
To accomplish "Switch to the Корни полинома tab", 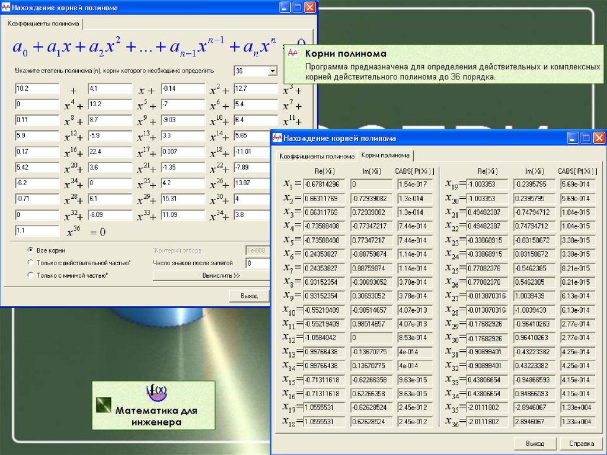I will click(x=385, y=155).
